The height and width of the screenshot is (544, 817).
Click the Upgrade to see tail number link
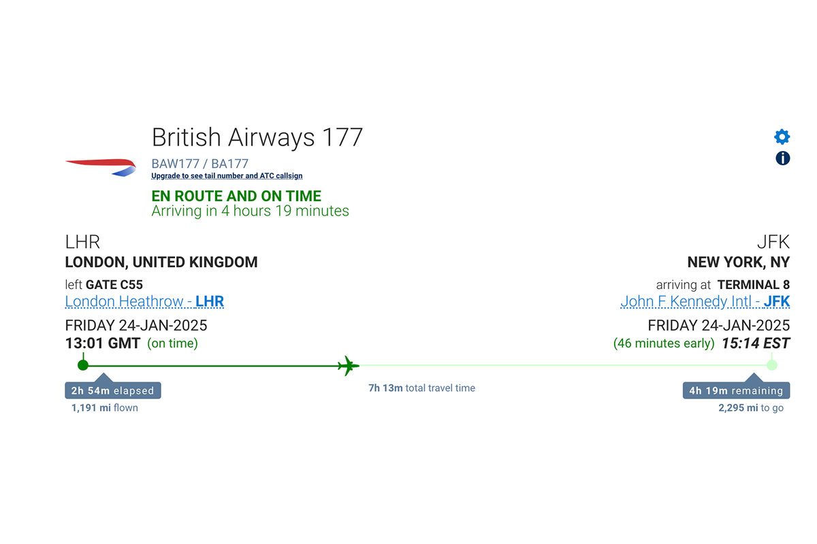(227, 175)
